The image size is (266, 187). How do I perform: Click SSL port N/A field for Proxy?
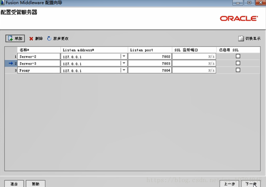point(194,70)
